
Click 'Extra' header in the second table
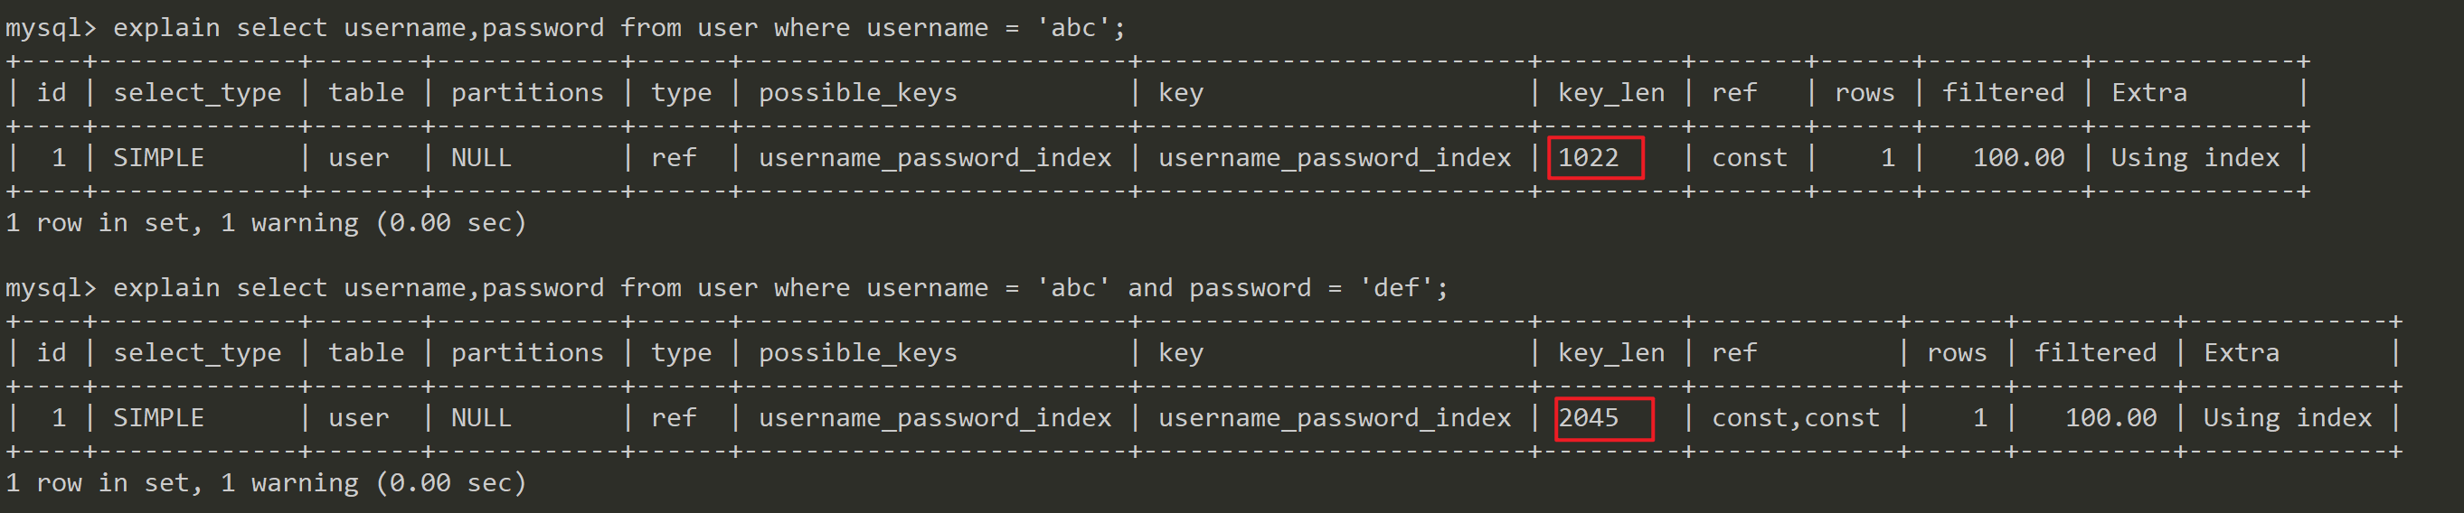click(x=2242, y=352)
